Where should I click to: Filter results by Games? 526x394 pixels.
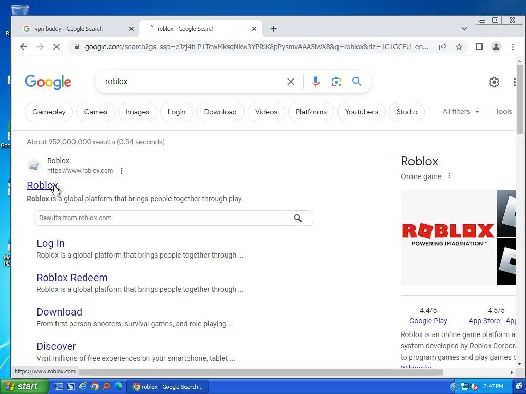(96, 112)
